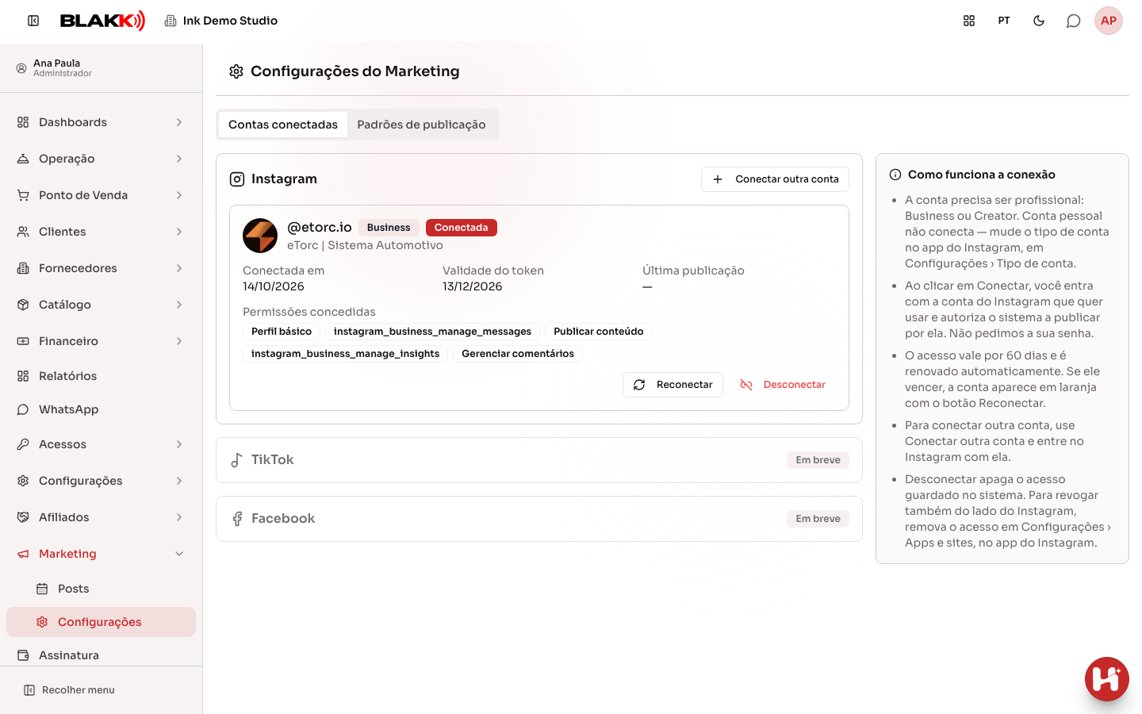1142x714 pixels.
Task: Open the apps grid icon in header
Action: click(x=969, y=21)
